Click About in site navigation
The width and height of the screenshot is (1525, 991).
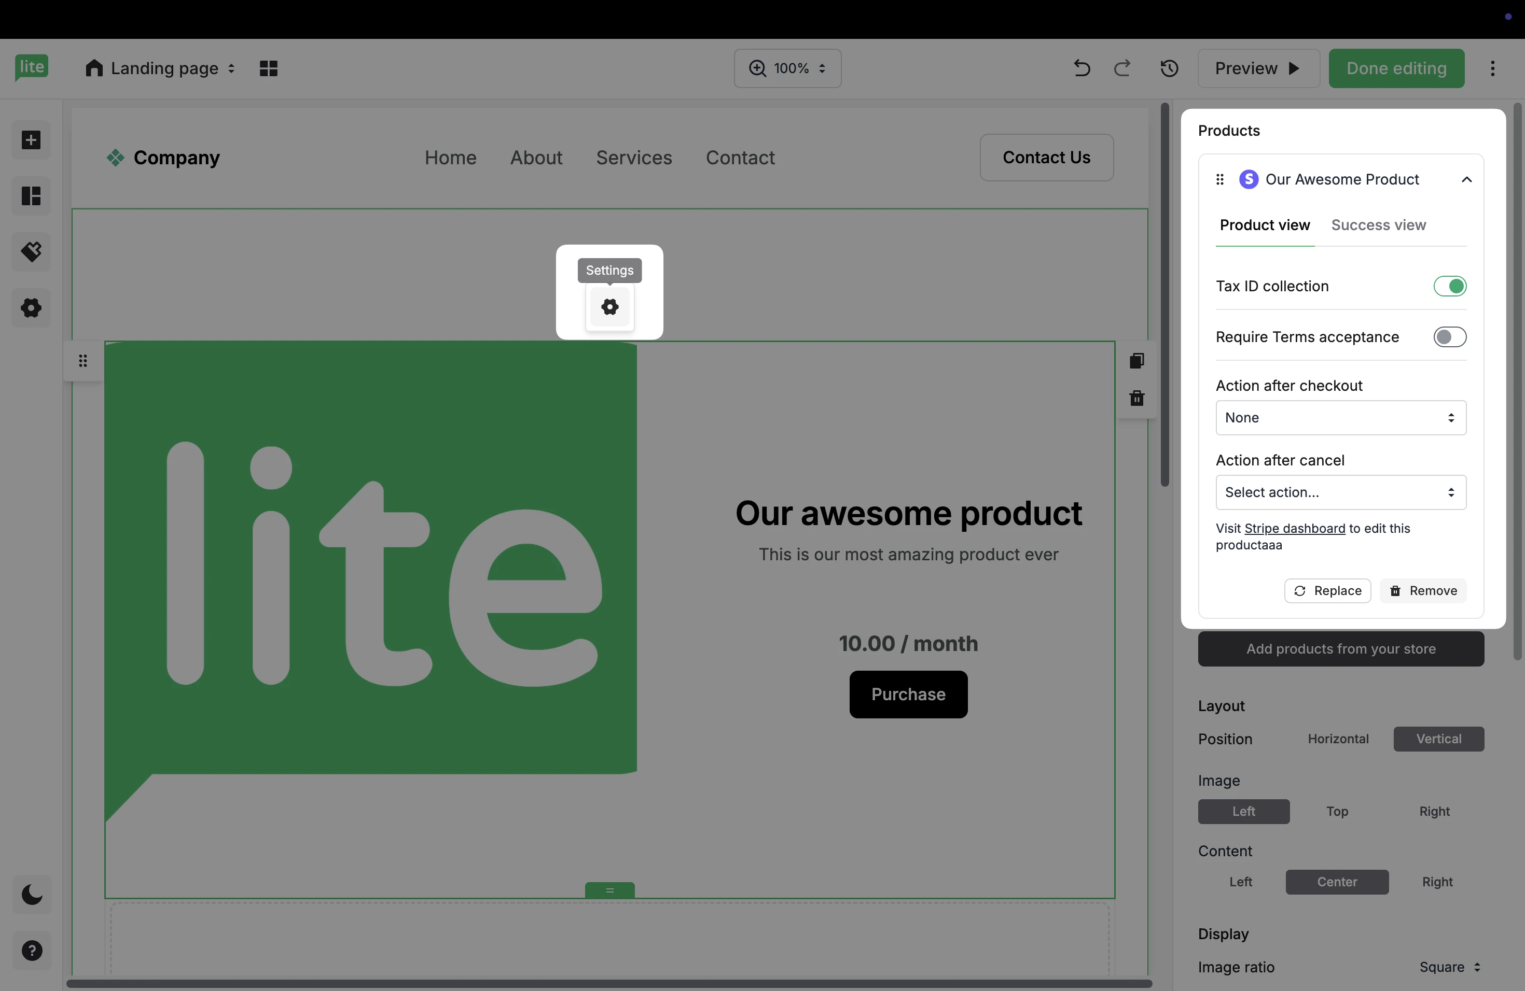(536, 158)
